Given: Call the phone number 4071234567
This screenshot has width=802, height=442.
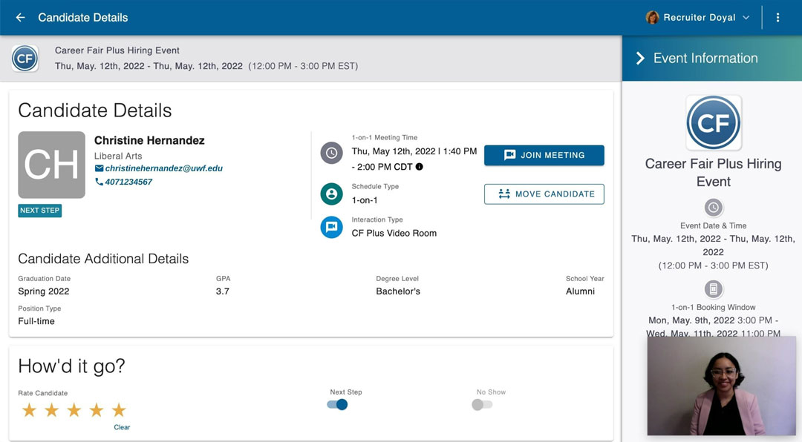Looking at the screenshot, I should 128,182.
